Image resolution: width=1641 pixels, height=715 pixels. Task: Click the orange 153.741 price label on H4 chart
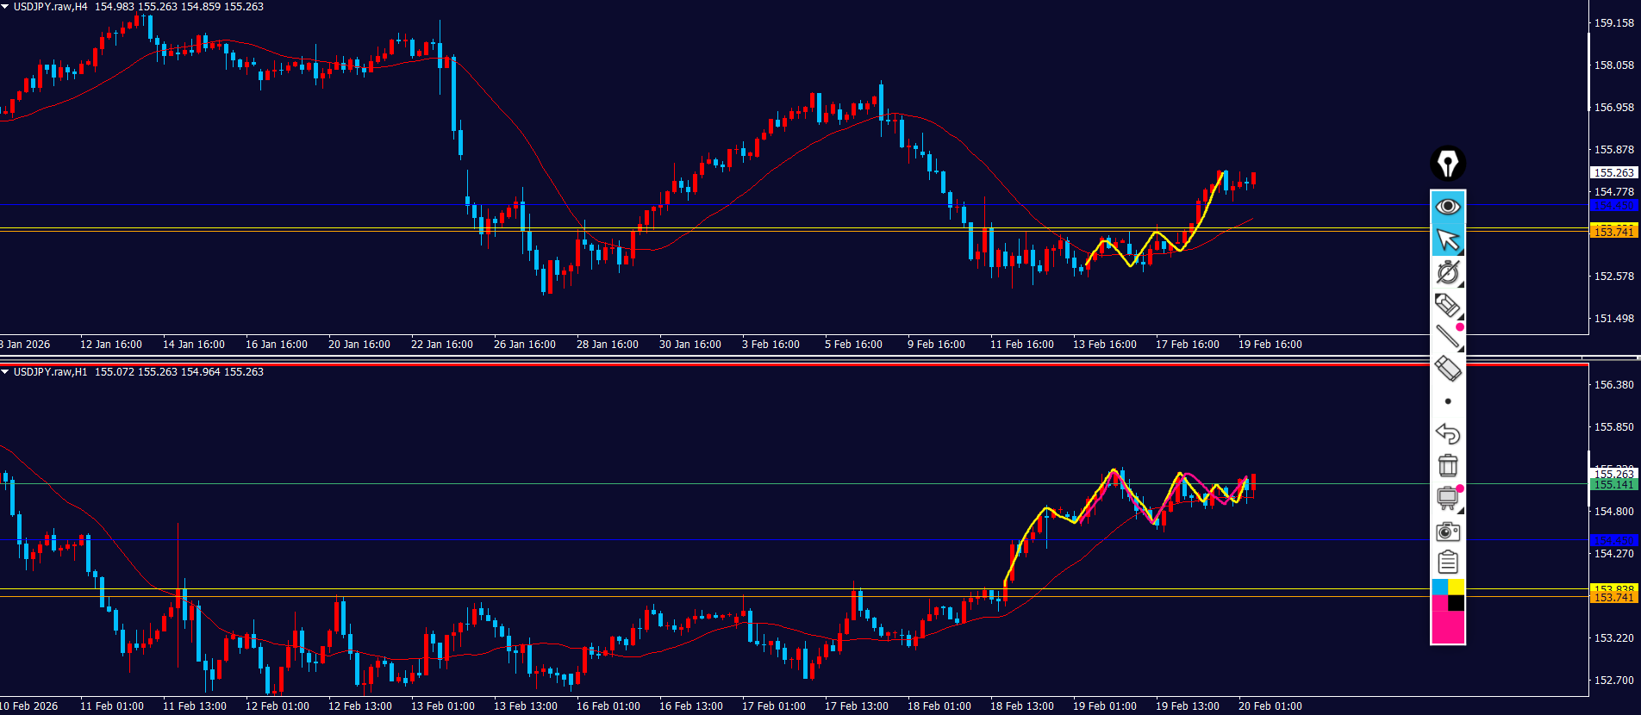pos(1613,232)
